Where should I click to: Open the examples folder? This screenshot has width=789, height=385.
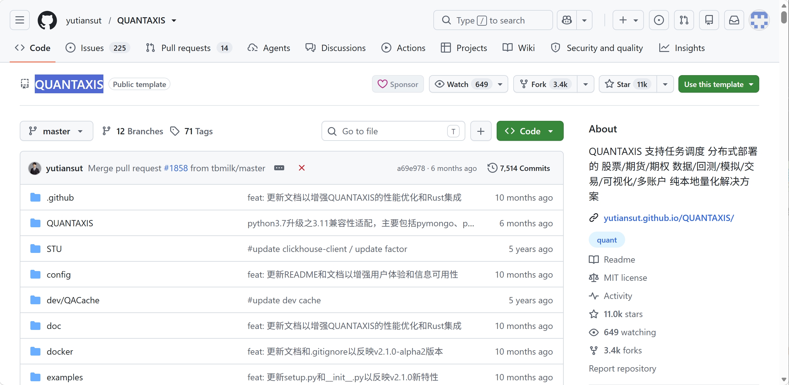click(65, 377)
